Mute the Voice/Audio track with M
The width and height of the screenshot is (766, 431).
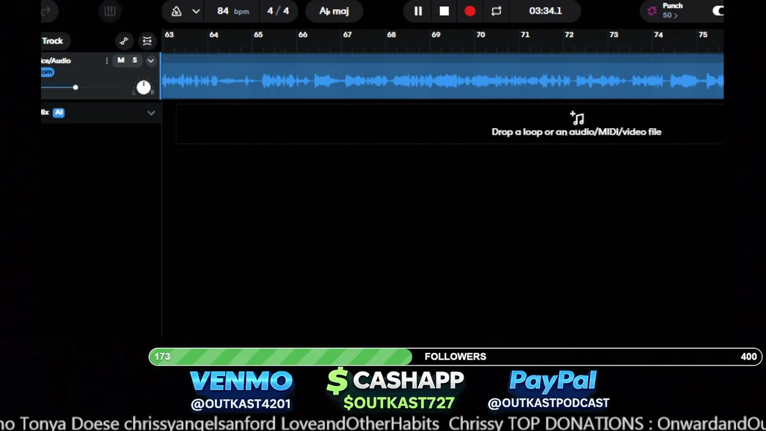point(121,60)
